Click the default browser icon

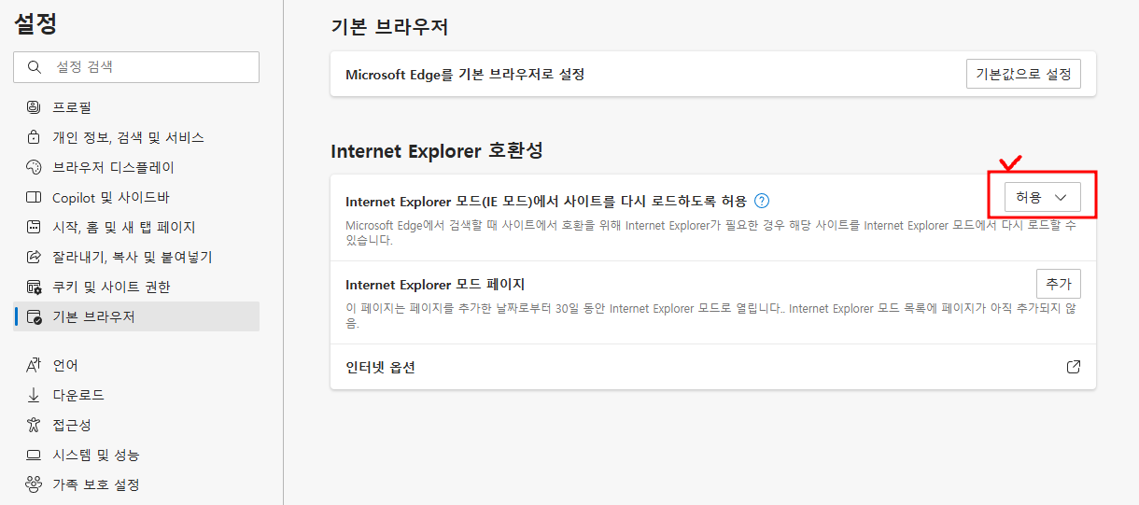click(x=35, y=316)
